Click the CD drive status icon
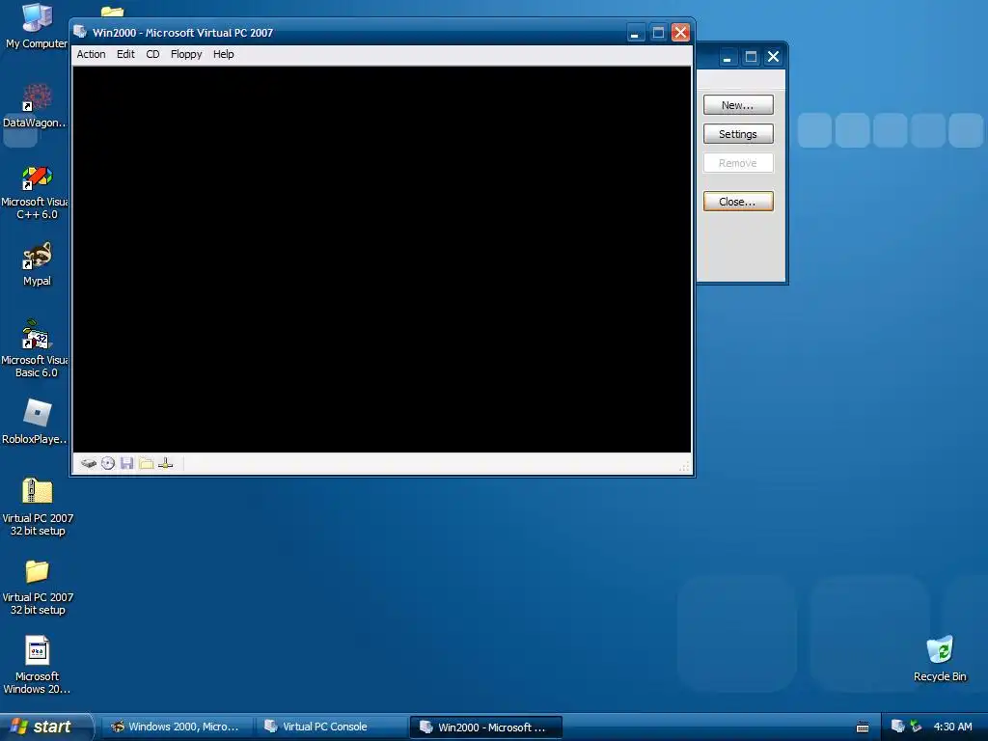Screen dimensions: 988x741 coord(108,464)
